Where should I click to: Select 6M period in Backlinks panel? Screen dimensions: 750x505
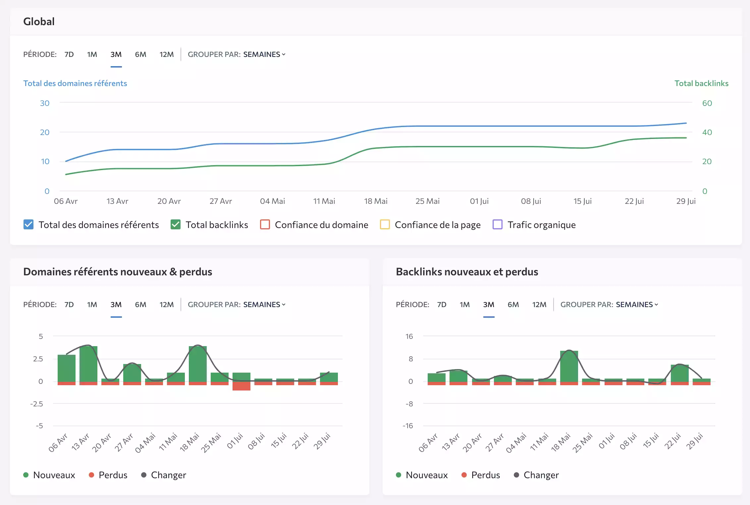click(513, 304)
